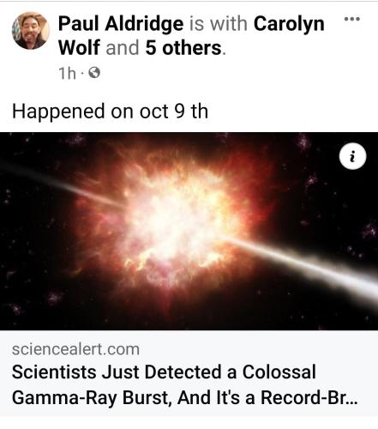Open the post via 1h timestamp
Screen dimensions: 378x429
click(x=67, y=74)
